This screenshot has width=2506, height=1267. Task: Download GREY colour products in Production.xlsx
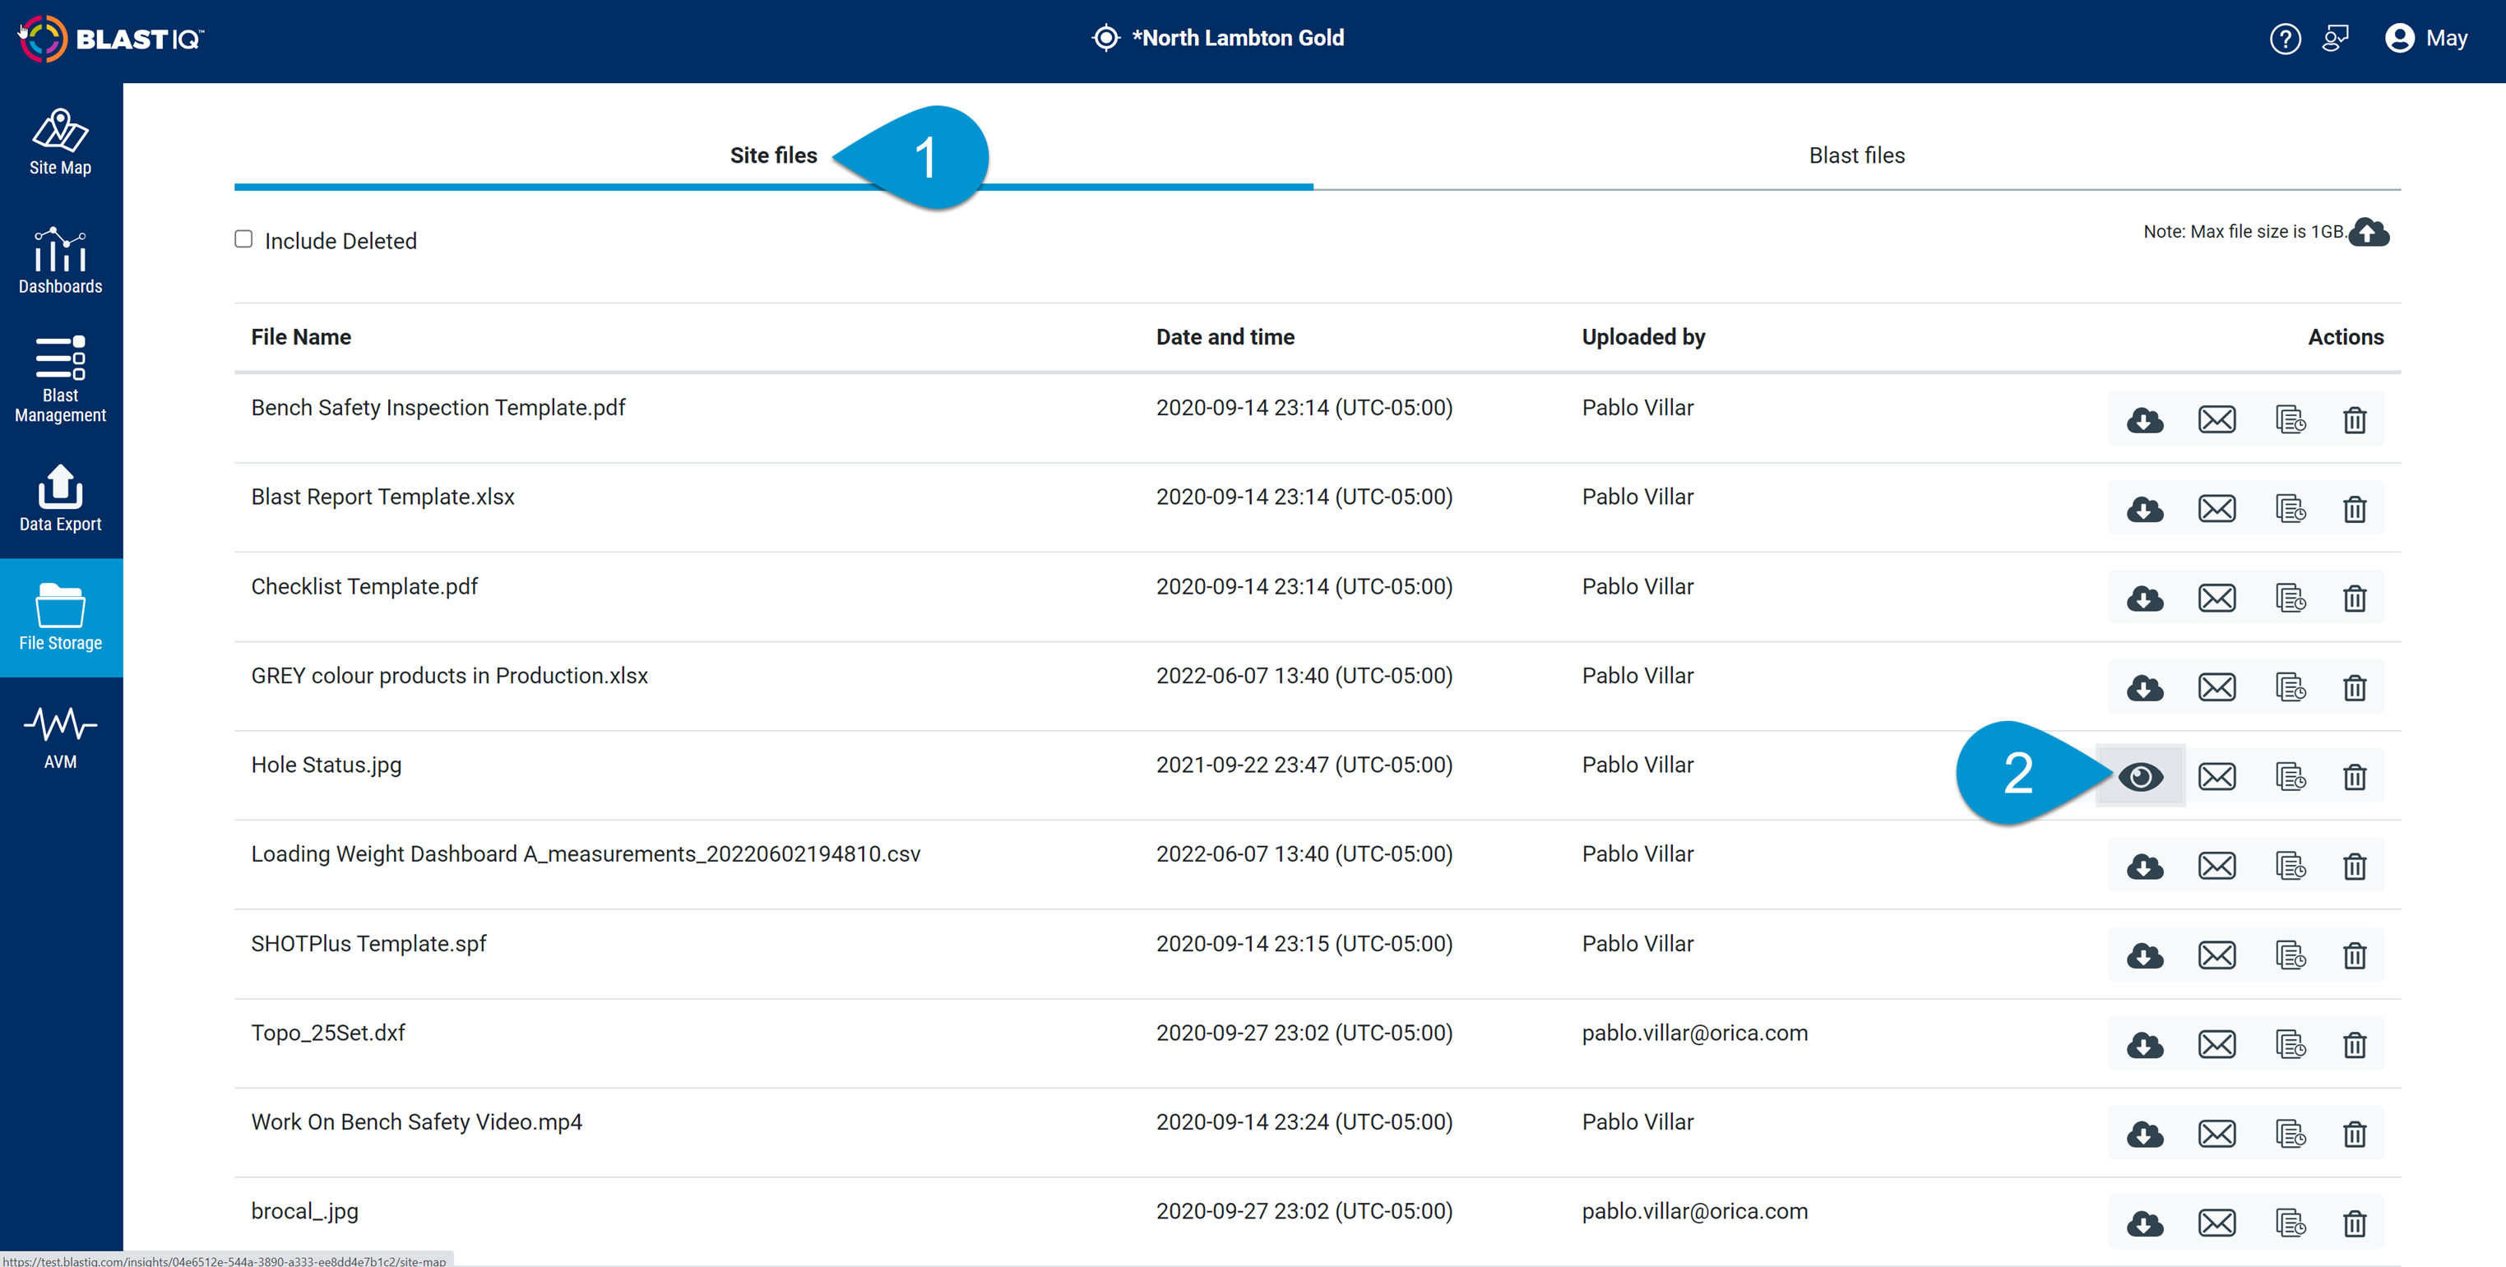click(x=2144, y=687)
